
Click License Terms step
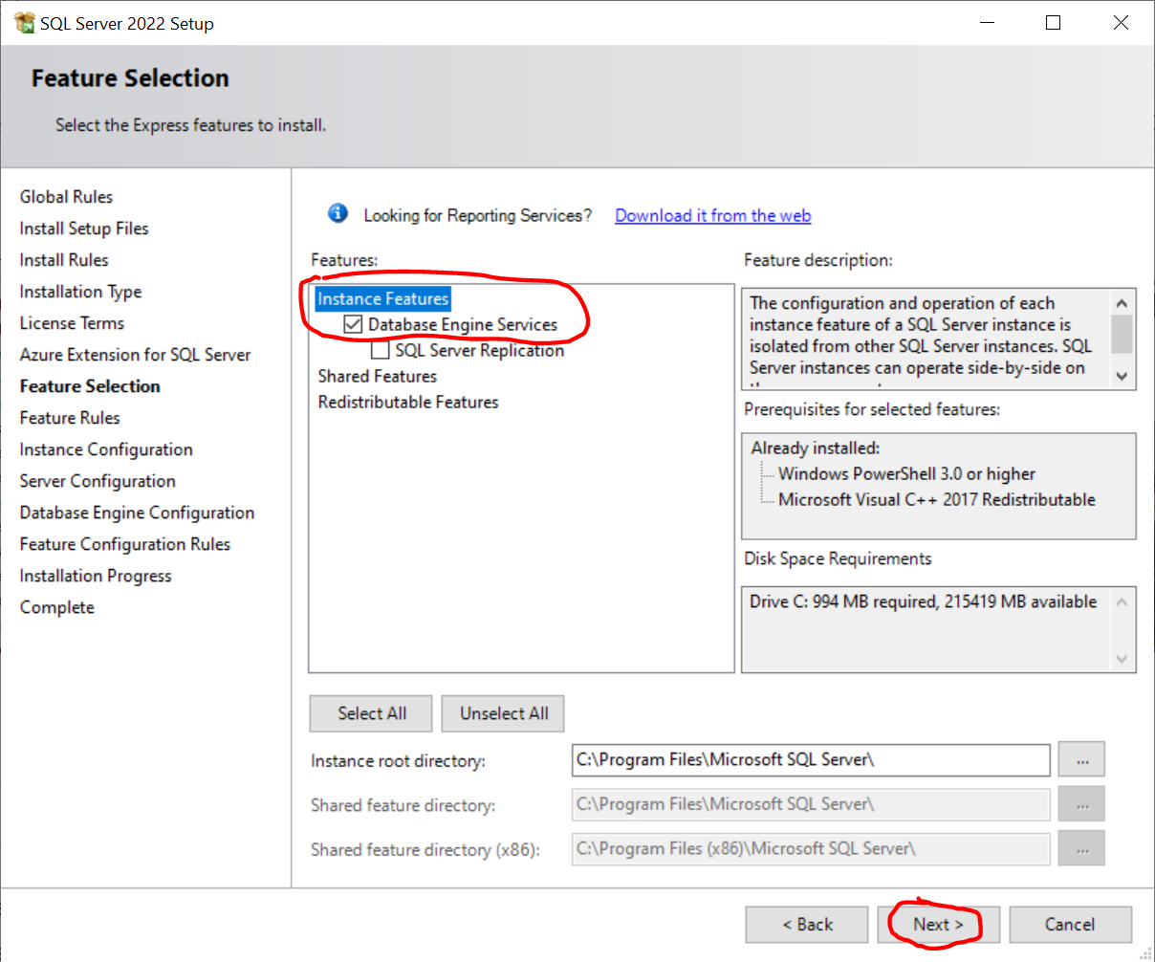coord(72,323)
